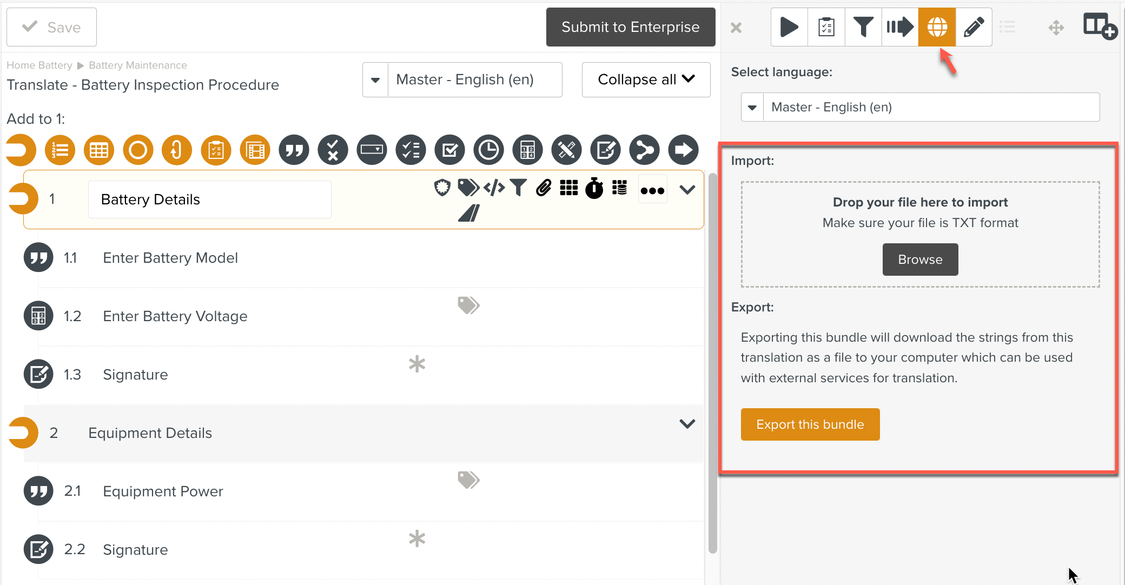Click Export this bundle button
Screen dimensions: 1125x585
coord(810,424)
